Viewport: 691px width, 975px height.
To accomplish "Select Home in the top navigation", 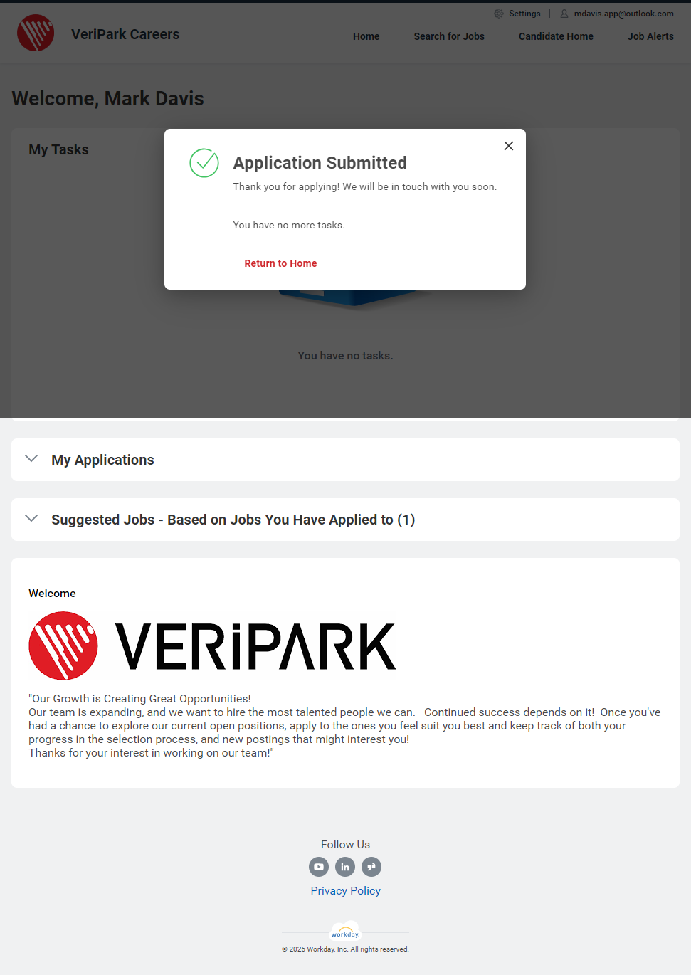I will point(366,36).
